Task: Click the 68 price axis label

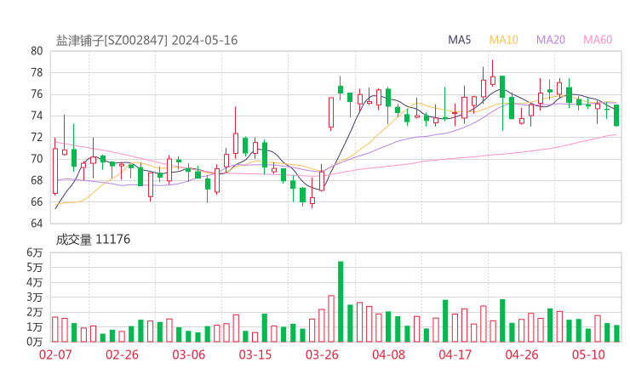Action: point(37,180)
